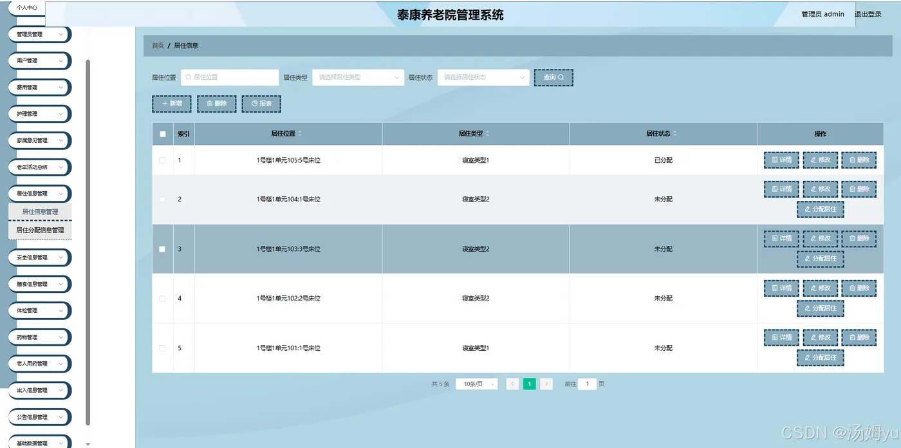
Task: Expand the 护理管理 sidebar menu
Action: 39,114
